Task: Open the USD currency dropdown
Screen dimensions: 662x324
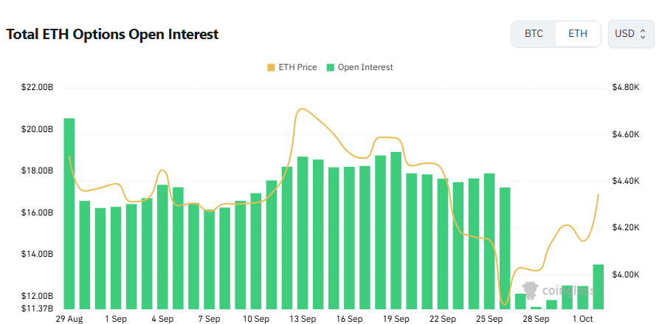Action: 631,34
